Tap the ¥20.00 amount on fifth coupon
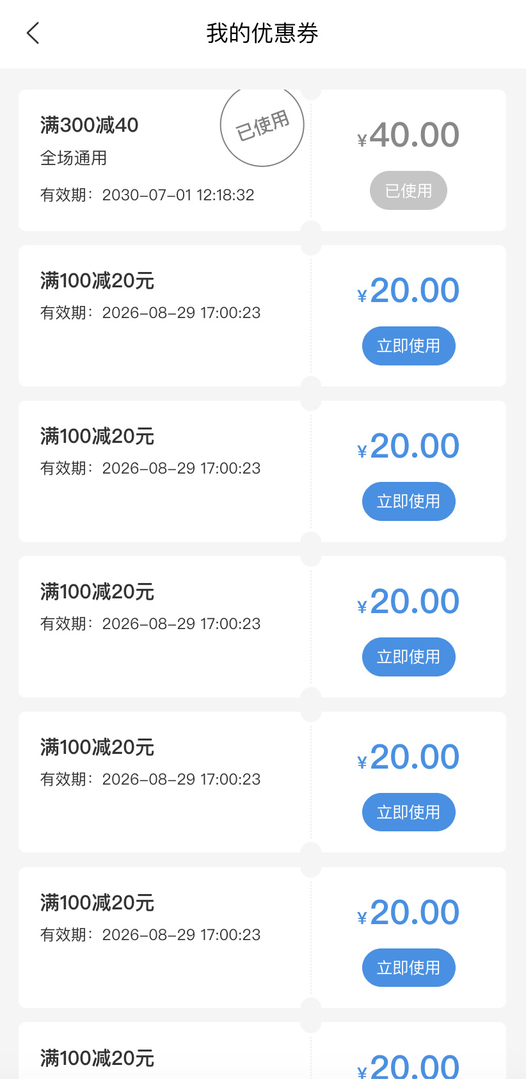The height and width of the screenshot is (1079, 526). [x=408, y=757]
